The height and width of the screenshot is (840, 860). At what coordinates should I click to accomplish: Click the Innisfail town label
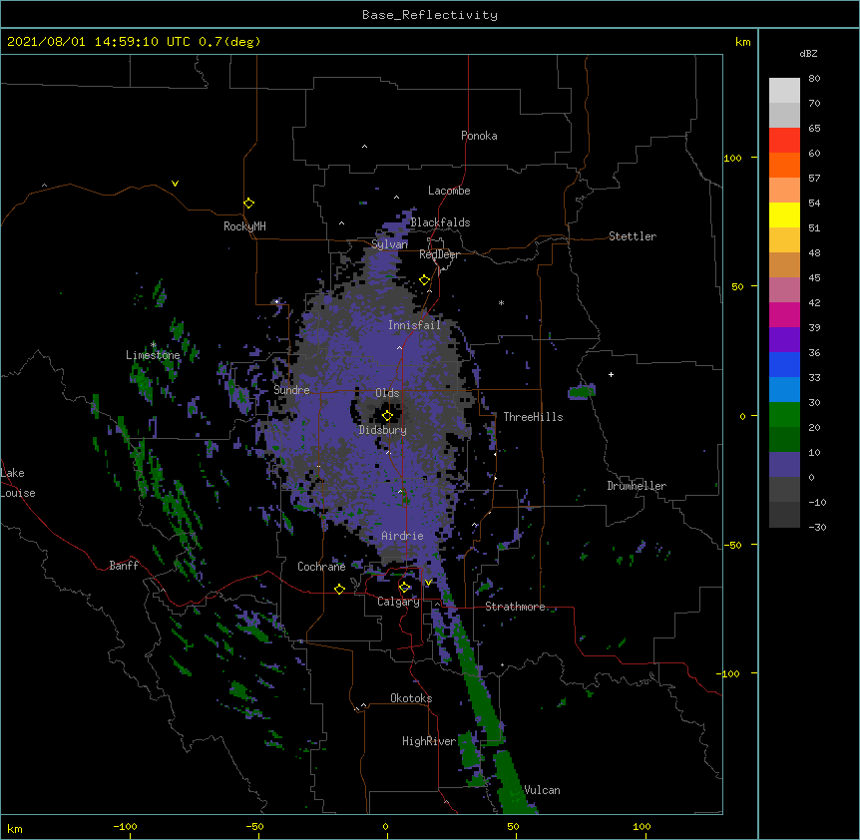[x=414, y=325]
